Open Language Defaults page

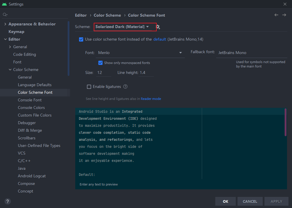point(35,85)
